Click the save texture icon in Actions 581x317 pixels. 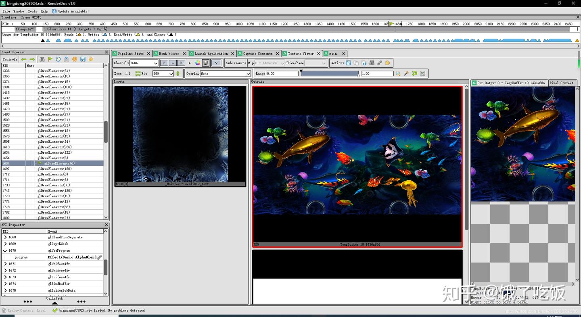[348, 63]
